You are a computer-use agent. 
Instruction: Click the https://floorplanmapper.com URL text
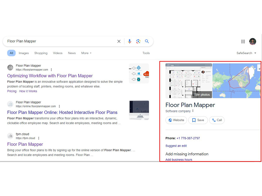click(x=32, y=70)
